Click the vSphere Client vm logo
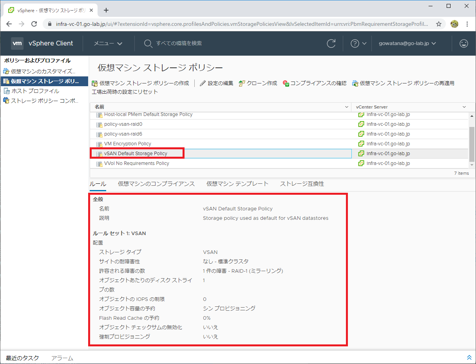This screenshot has height=364, width=476. pyautogui.click(x=17, y=43)
